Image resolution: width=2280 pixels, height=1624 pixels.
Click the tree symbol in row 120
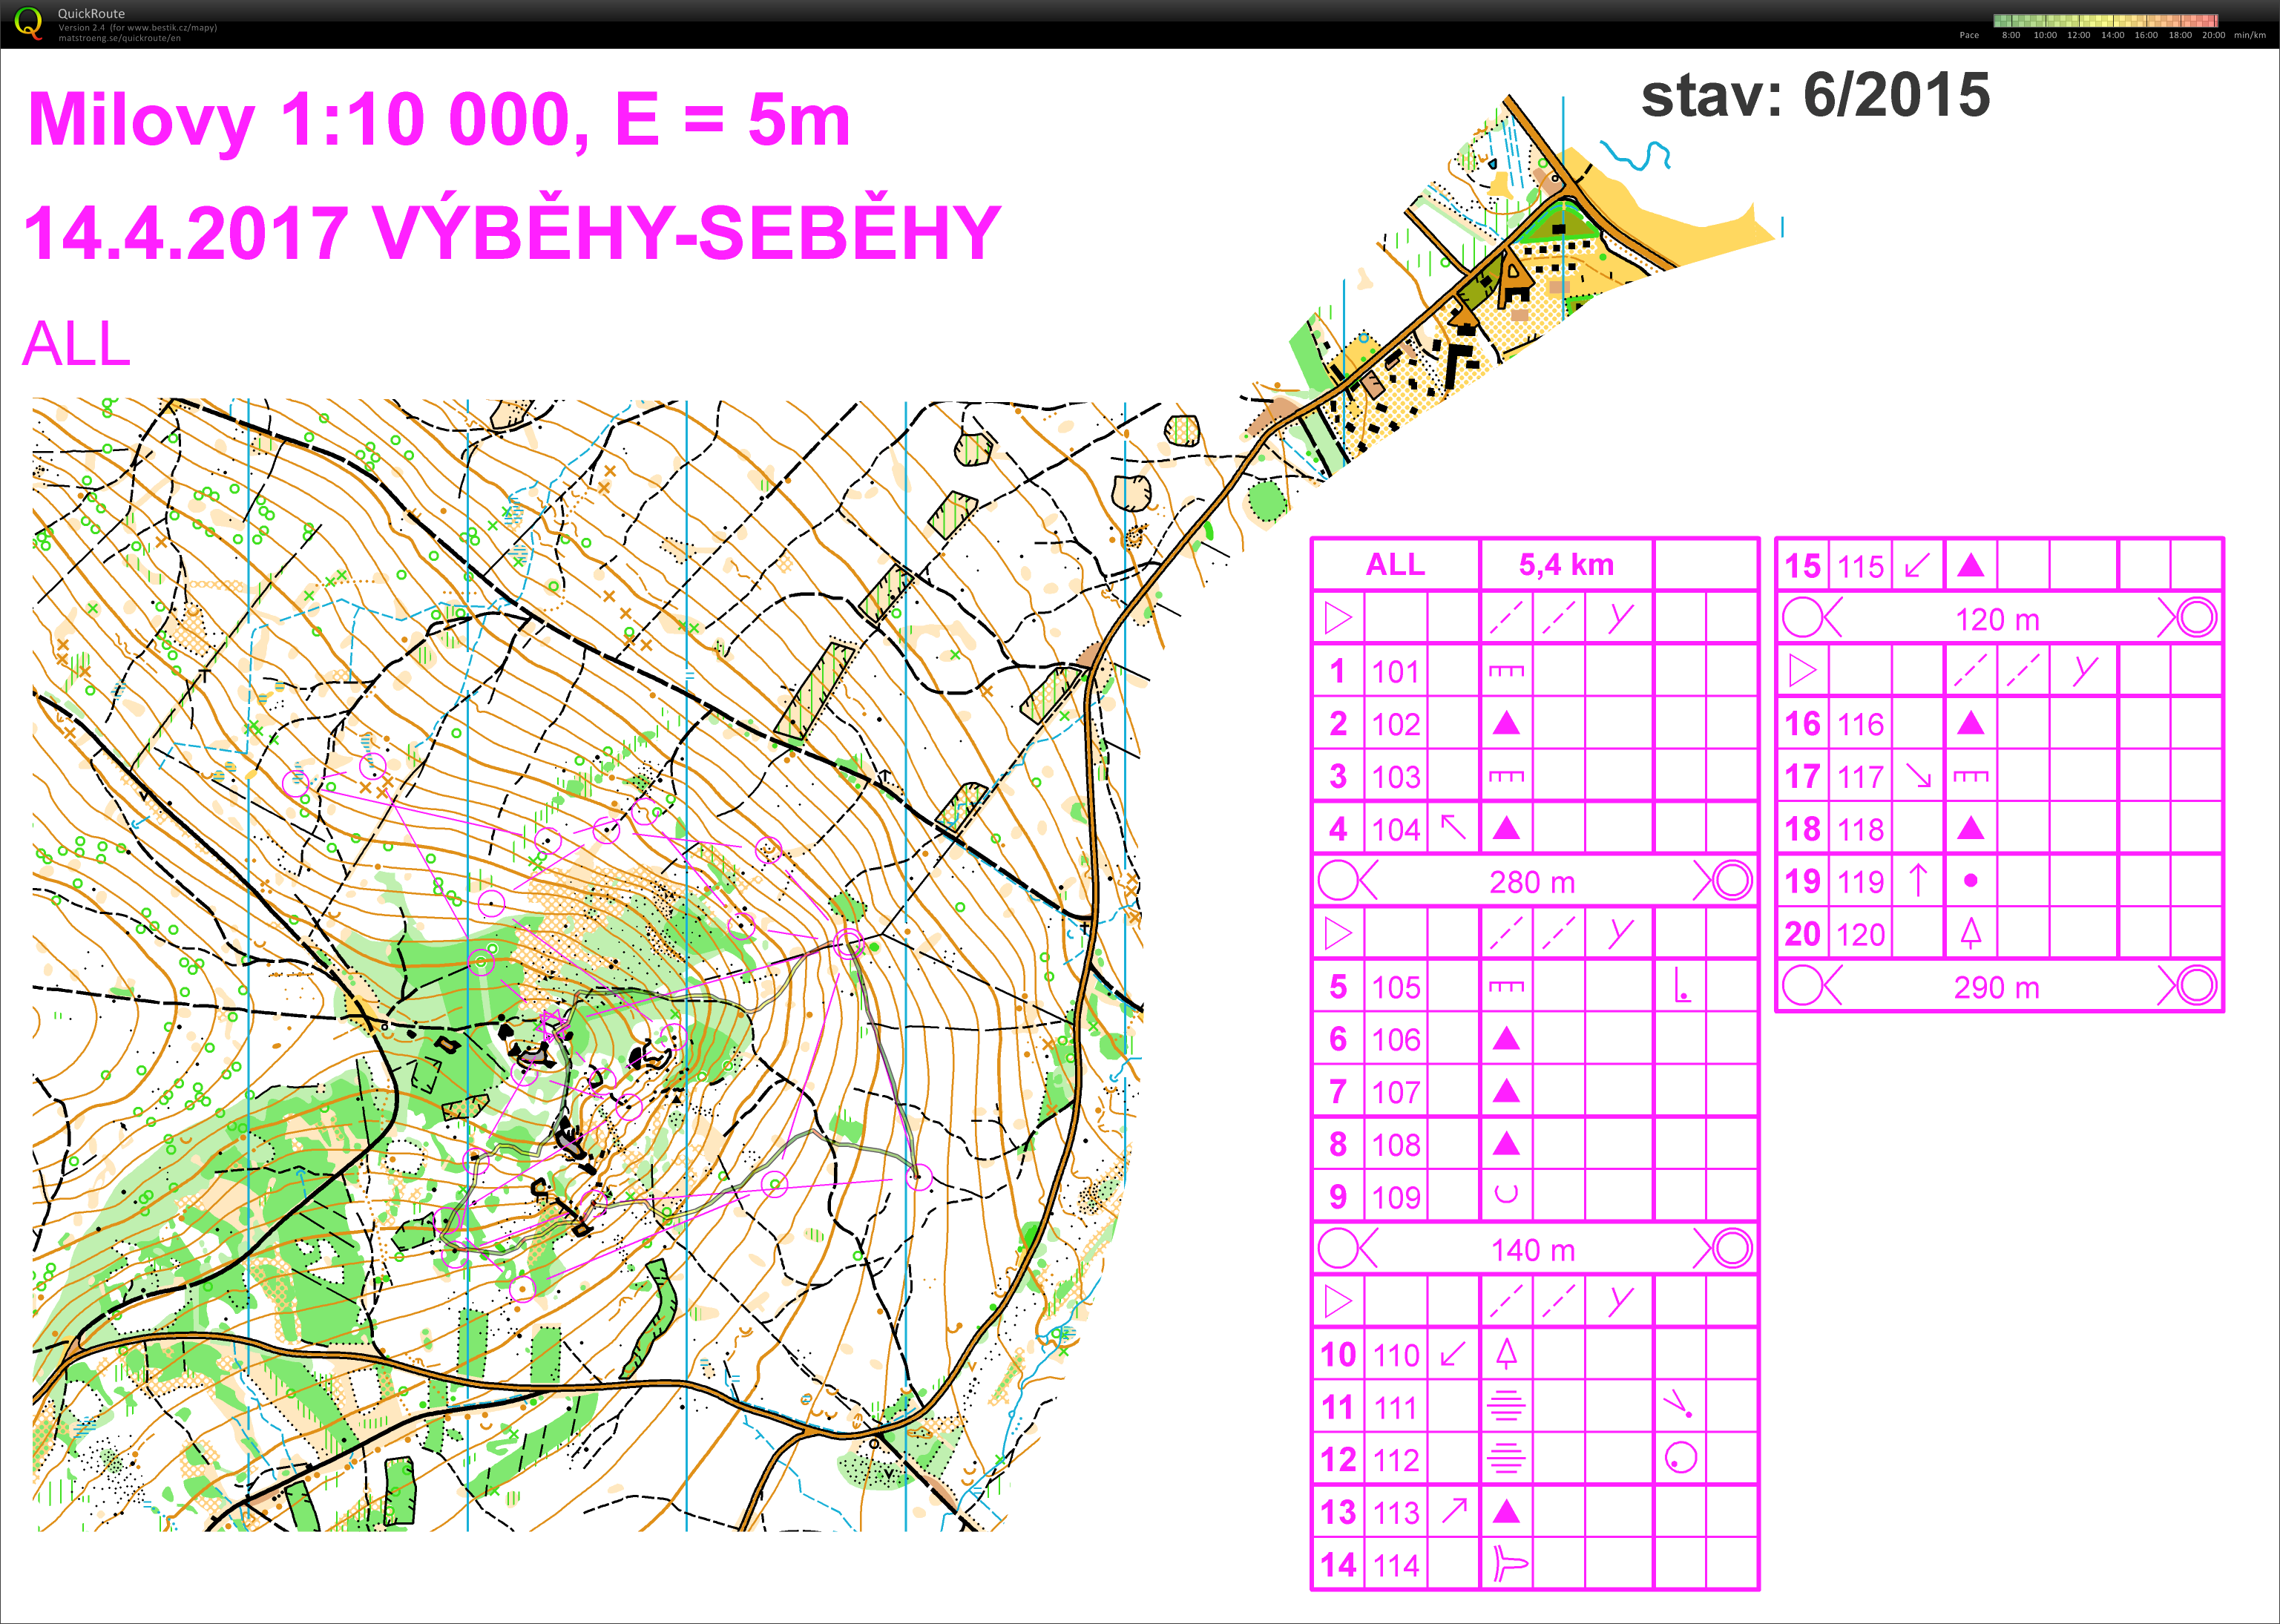1970,933
